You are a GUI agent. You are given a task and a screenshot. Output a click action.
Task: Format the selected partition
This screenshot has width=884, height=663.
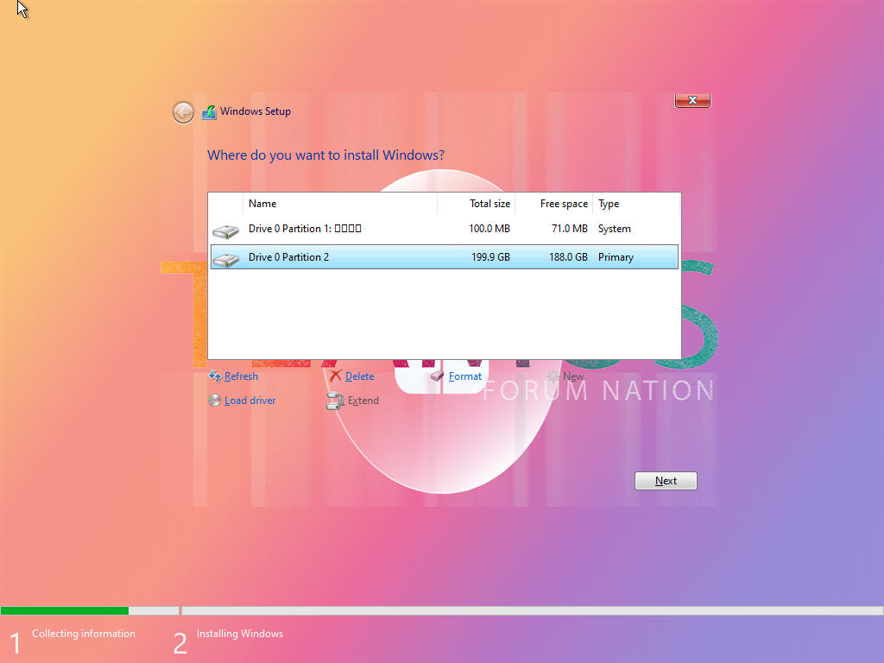[465, 376]
